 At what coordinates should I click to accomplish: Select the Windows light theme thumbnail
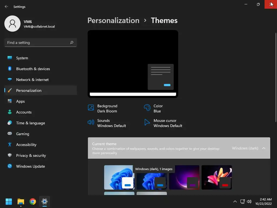coord(119,177)
